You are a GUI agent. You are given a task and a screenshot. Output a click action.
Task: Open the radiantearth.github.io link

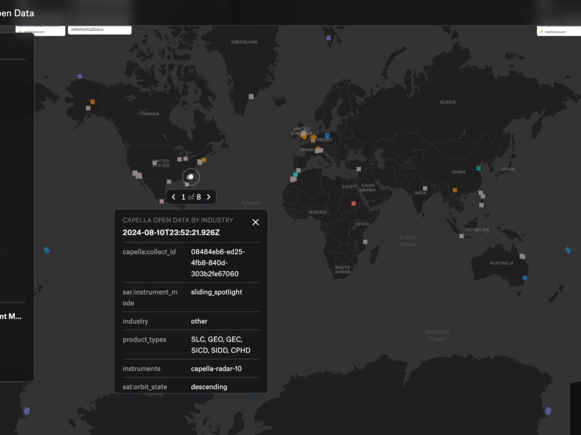(x=87, y=29)
